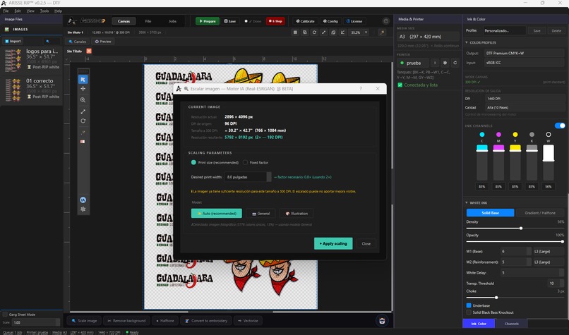This screenshot has width=569, height=335.
Task: Click the green Prepare button
Action: coord(208,21)
